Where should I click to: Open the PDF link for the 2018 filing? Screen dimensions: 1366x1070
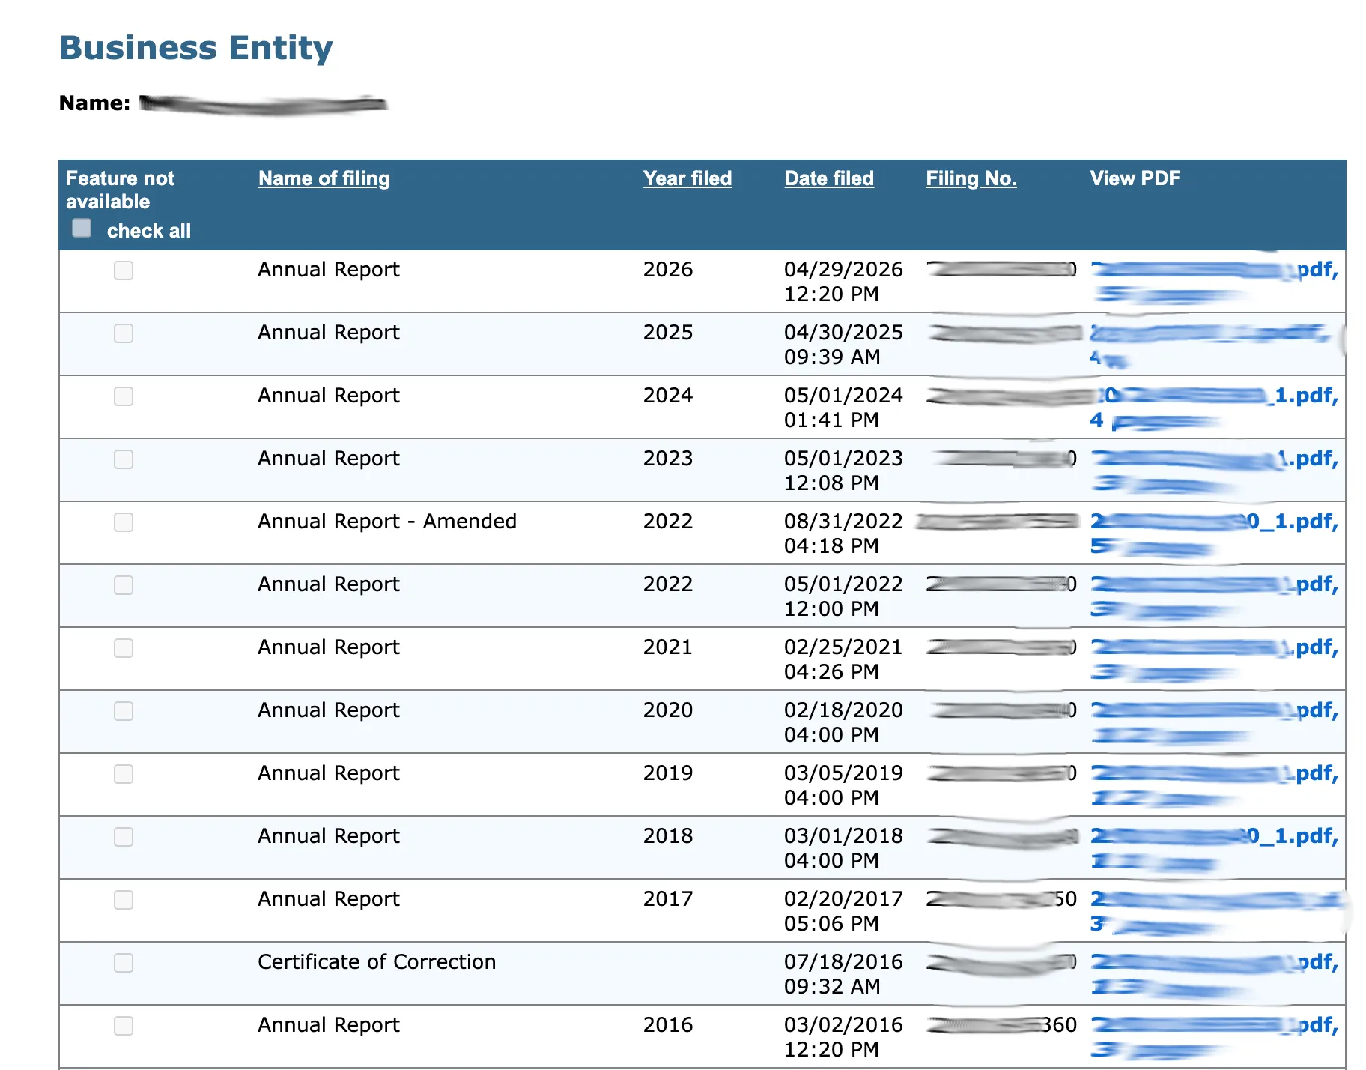tap(1214, 847)
